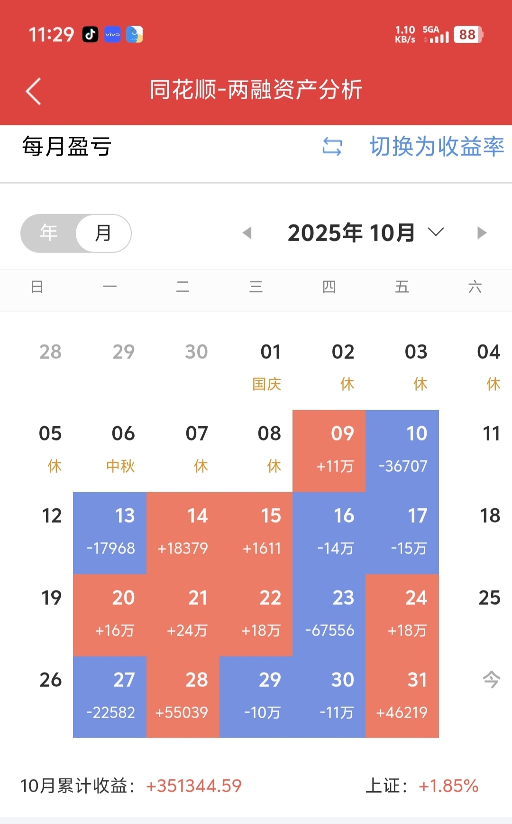Click the swap arrows switch icon
The height and width of the screenshot is (824, 512).
332,146
